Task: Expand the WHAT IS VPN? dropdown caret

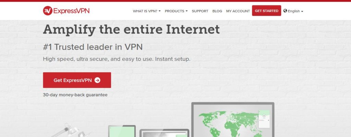Action: pyautogui.click(x=160, y=11)
